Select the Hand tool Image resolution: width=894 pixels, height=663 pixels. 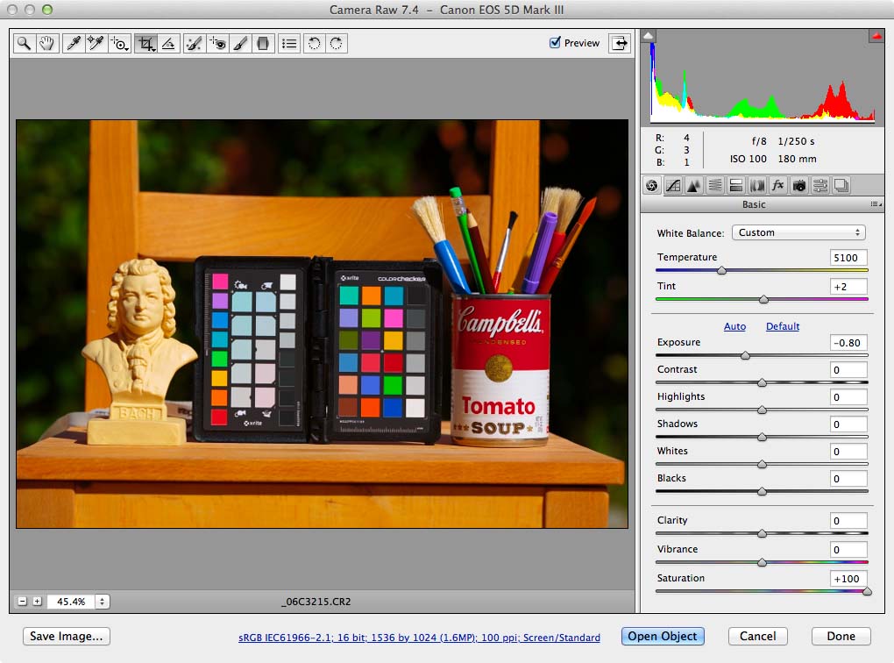coord(46,43)
